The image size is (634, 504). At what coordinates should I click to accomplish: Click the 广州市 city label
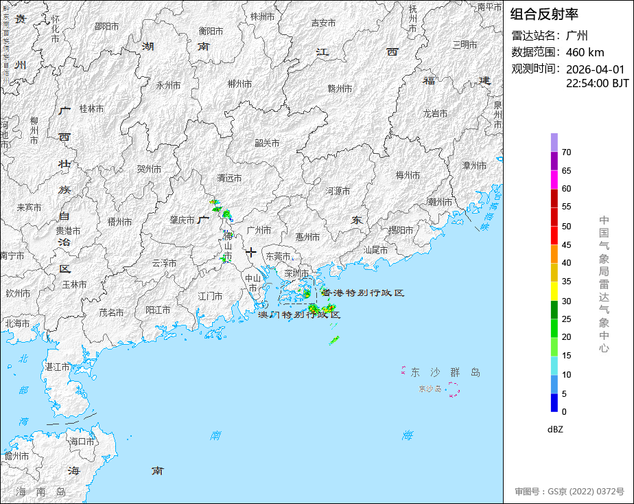click(259, 230)
